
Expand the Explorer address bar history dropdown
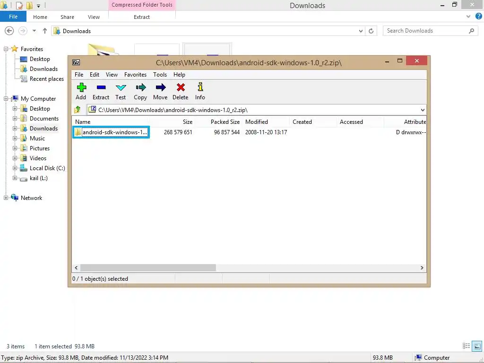(x=361, y=31)
